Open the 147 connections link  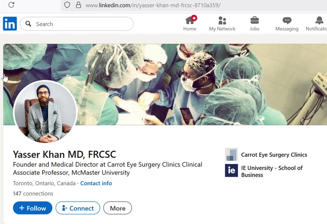[x=33, y=193]
